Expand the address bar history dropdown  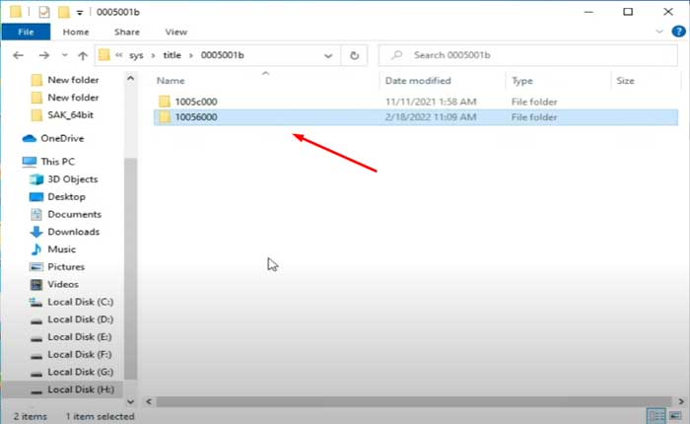pos(328,55)
